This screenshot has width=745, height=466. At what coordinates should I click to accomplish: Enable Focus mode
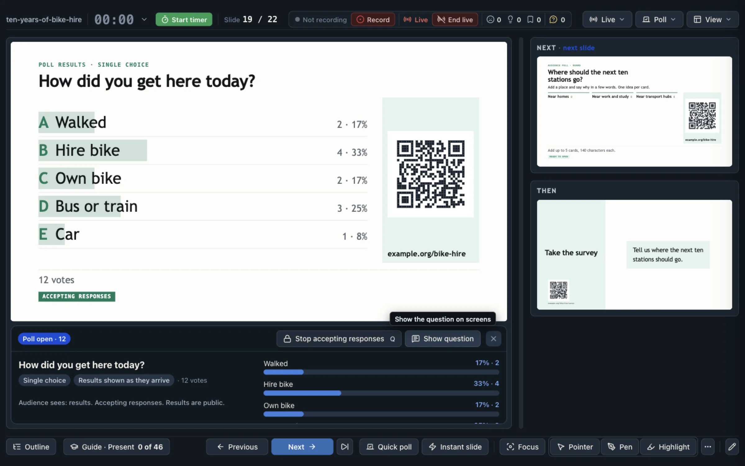click(x=522, y=447)
